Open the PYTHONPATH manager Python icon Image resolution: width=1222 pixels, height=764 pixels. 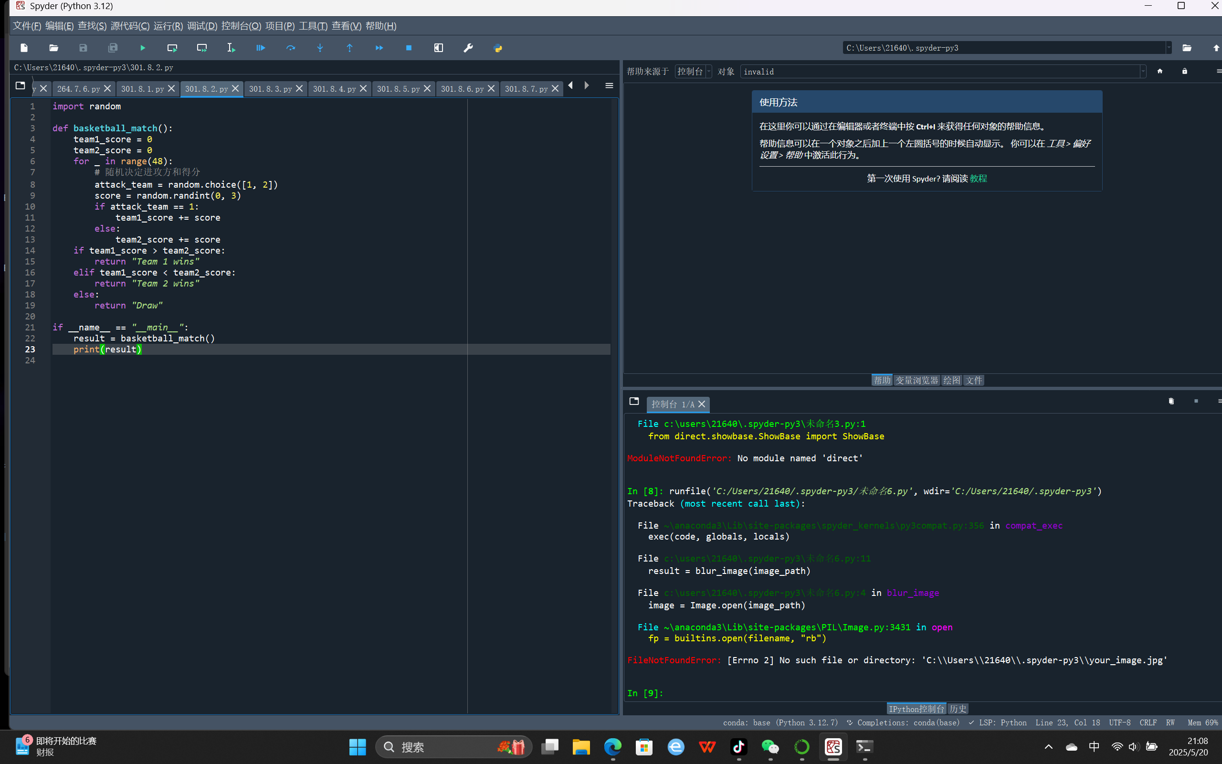tap(498, 48)
